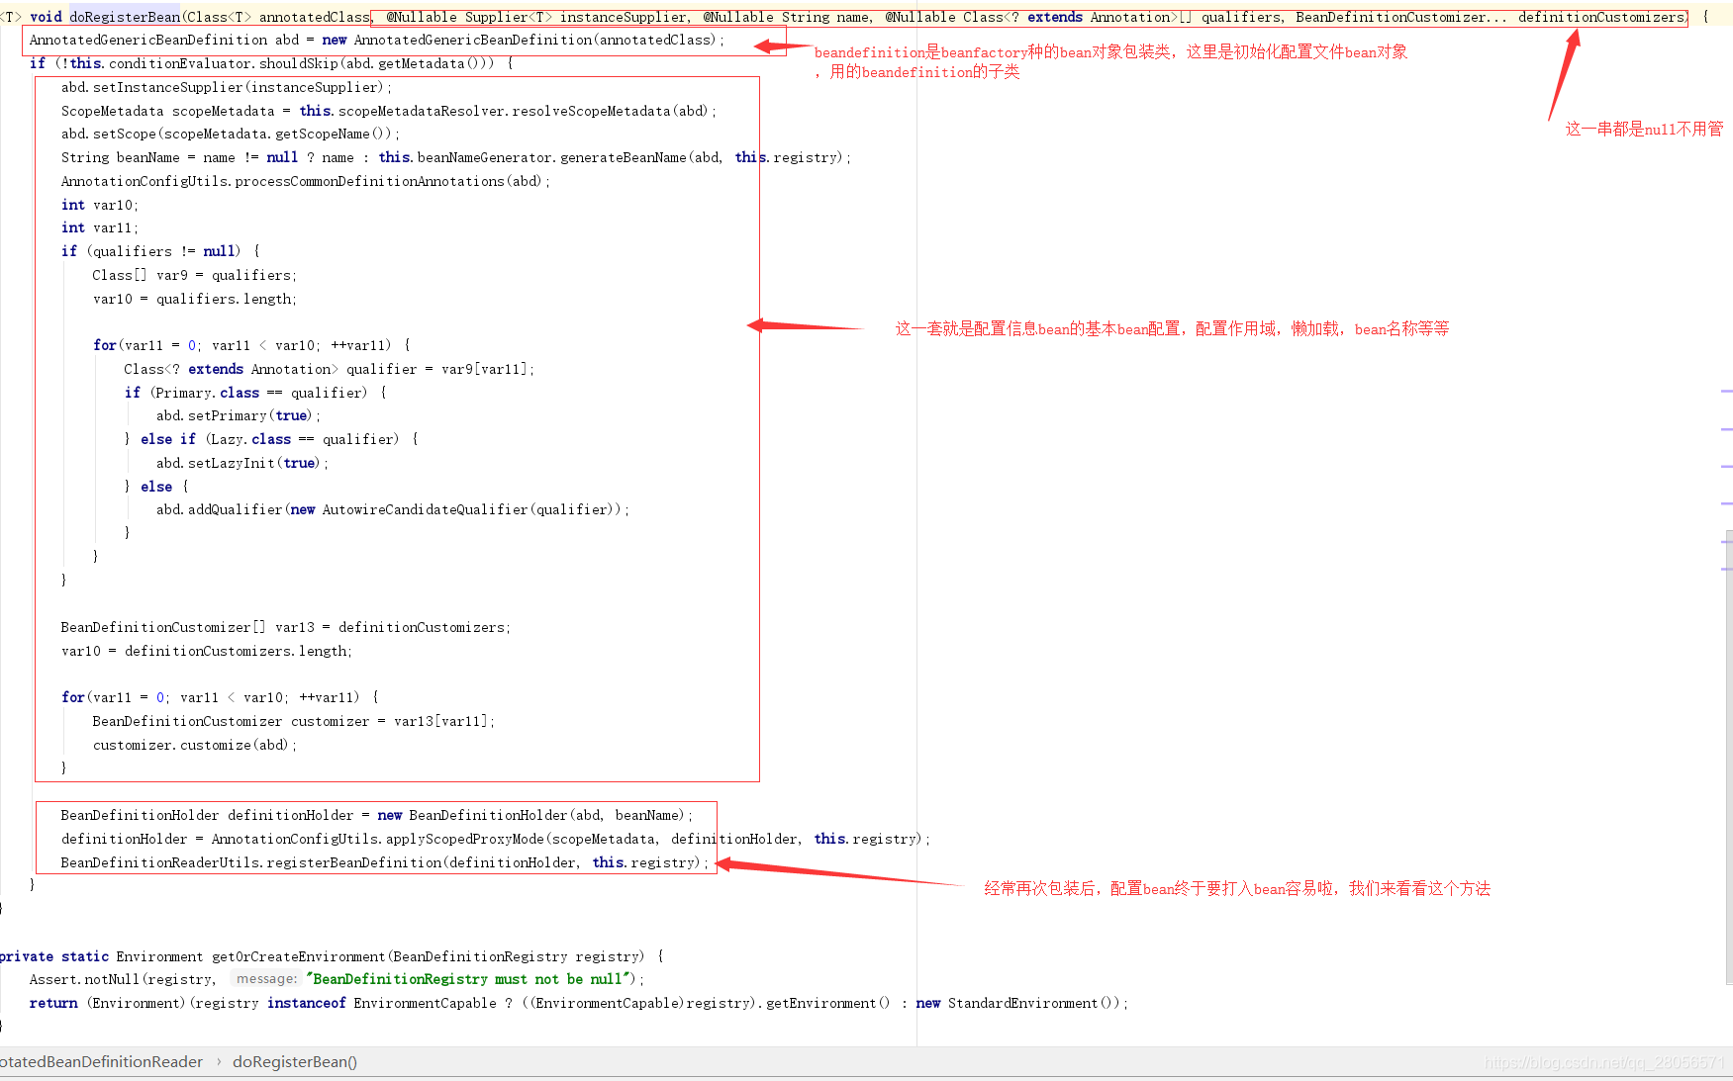Click the abd.setPrimary(true) line

(x=239, y=415)
